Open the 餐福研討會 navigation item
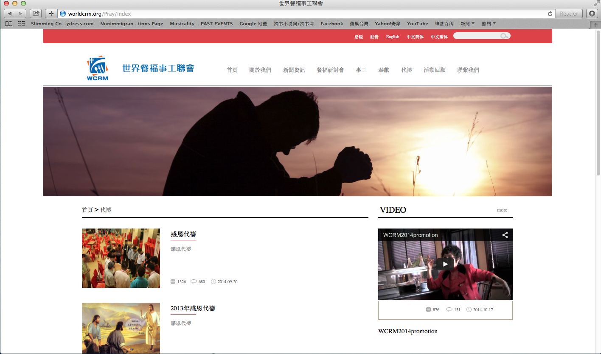 click(330, 70)
